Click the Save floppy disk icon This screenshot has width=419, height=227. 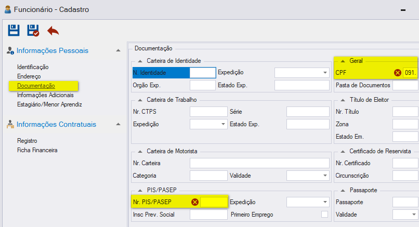(14, 30)
